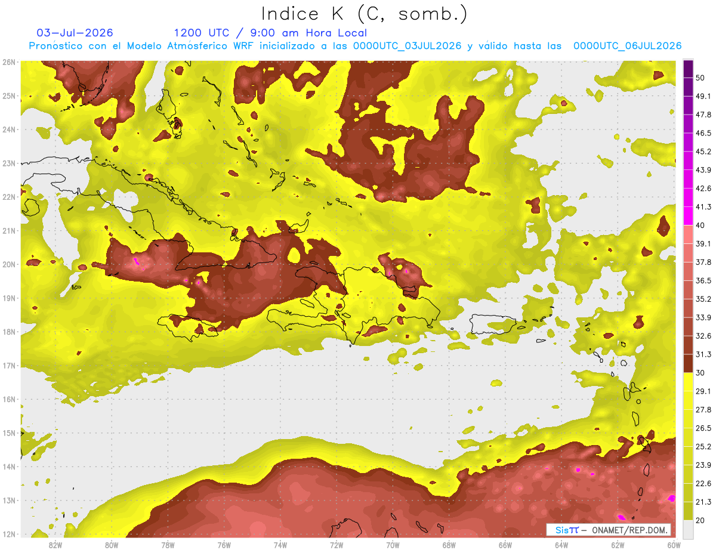Pick the magenta swatch between 40 and 41.3

click(688, 215)
